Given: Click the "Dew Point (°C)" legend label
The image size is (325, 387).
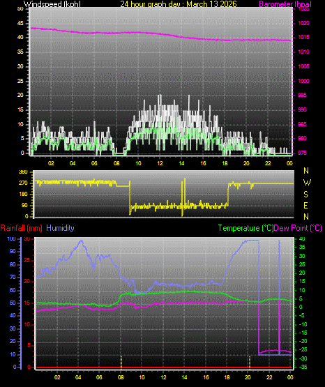Looking at the screenshot, I should point(298,228).
